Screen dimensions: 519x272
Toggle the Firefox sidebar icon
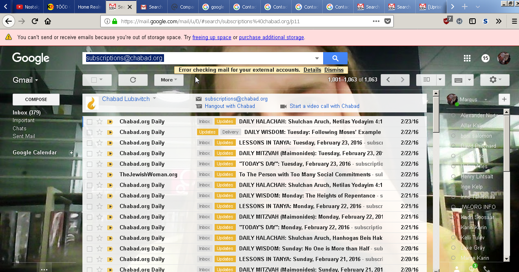coord(472,21)
